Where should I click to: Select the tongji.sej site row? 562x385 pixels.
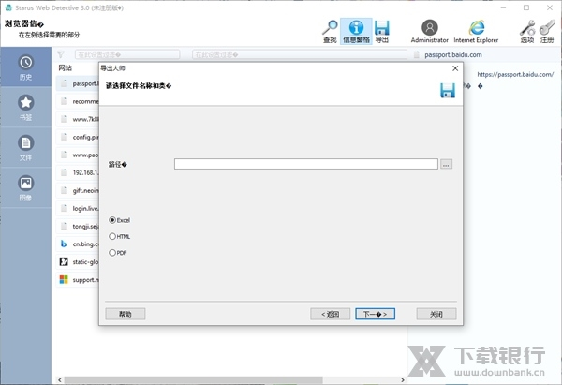click(x=78, y=226)
